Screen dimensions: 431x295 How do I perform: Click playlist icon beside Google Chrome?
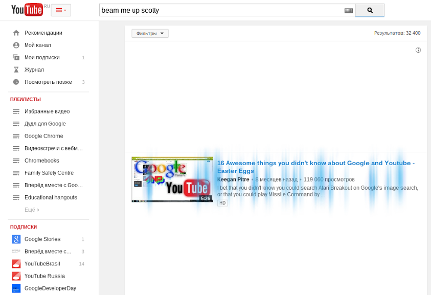[x=16, y=136]
